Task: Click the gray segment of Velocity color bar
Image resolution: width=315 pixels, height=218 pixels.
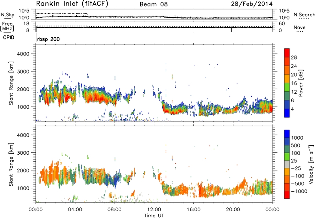Action: 287,164
